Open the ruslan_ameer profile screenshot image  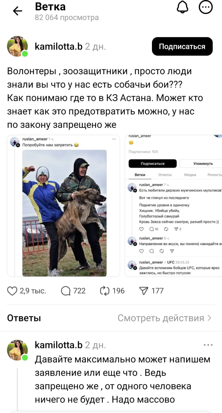[x=173, y=206]
